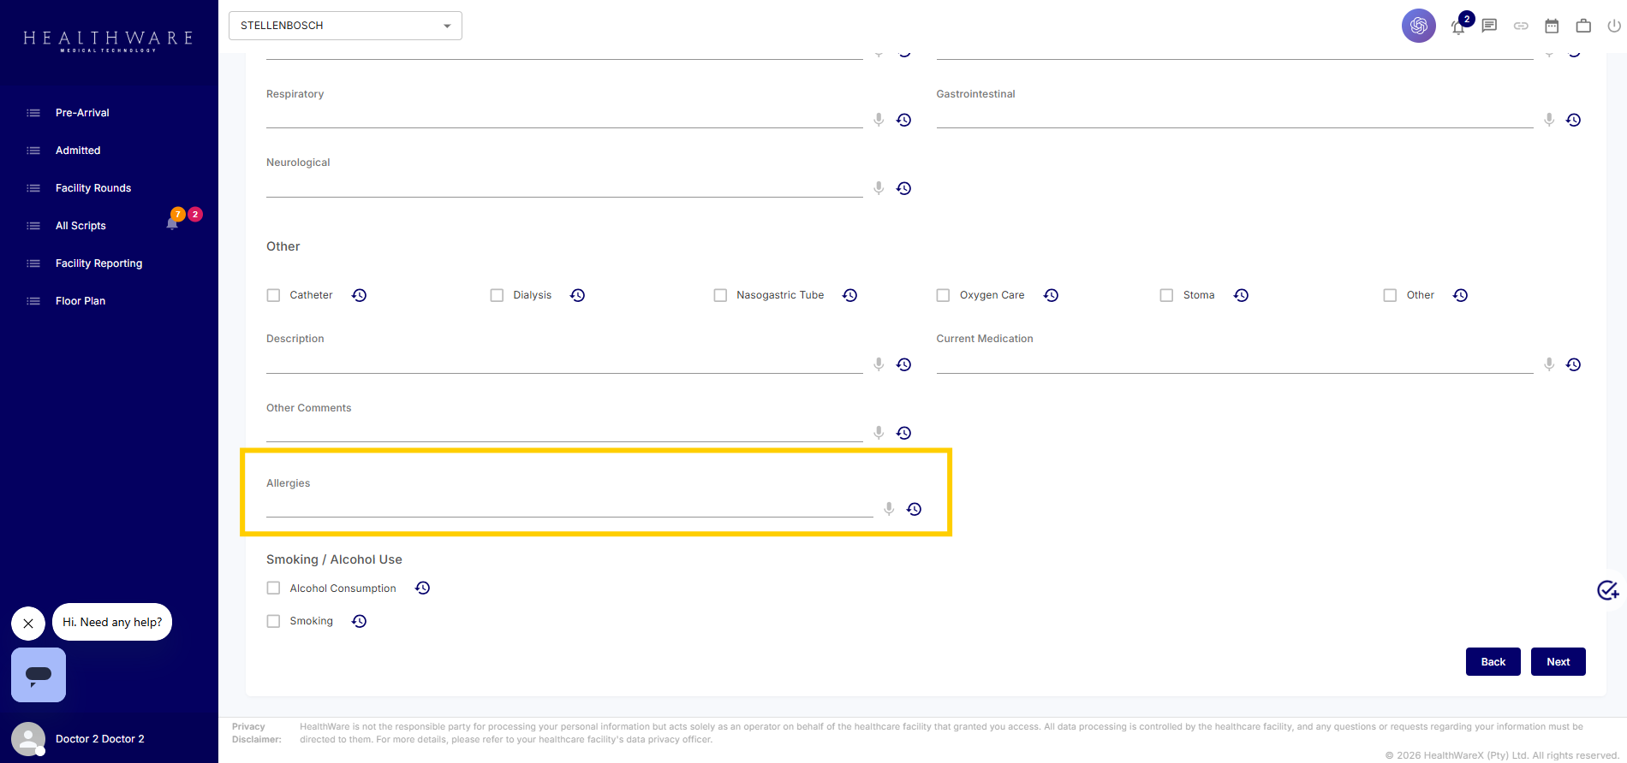Open the notifications bell with badge 2

(x=1458, y=27)
